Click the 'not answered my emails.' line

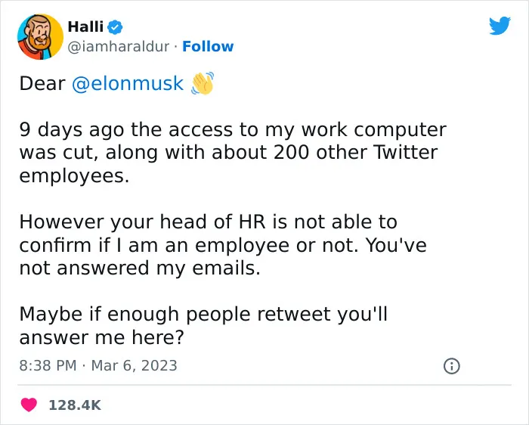pos(140,268)
